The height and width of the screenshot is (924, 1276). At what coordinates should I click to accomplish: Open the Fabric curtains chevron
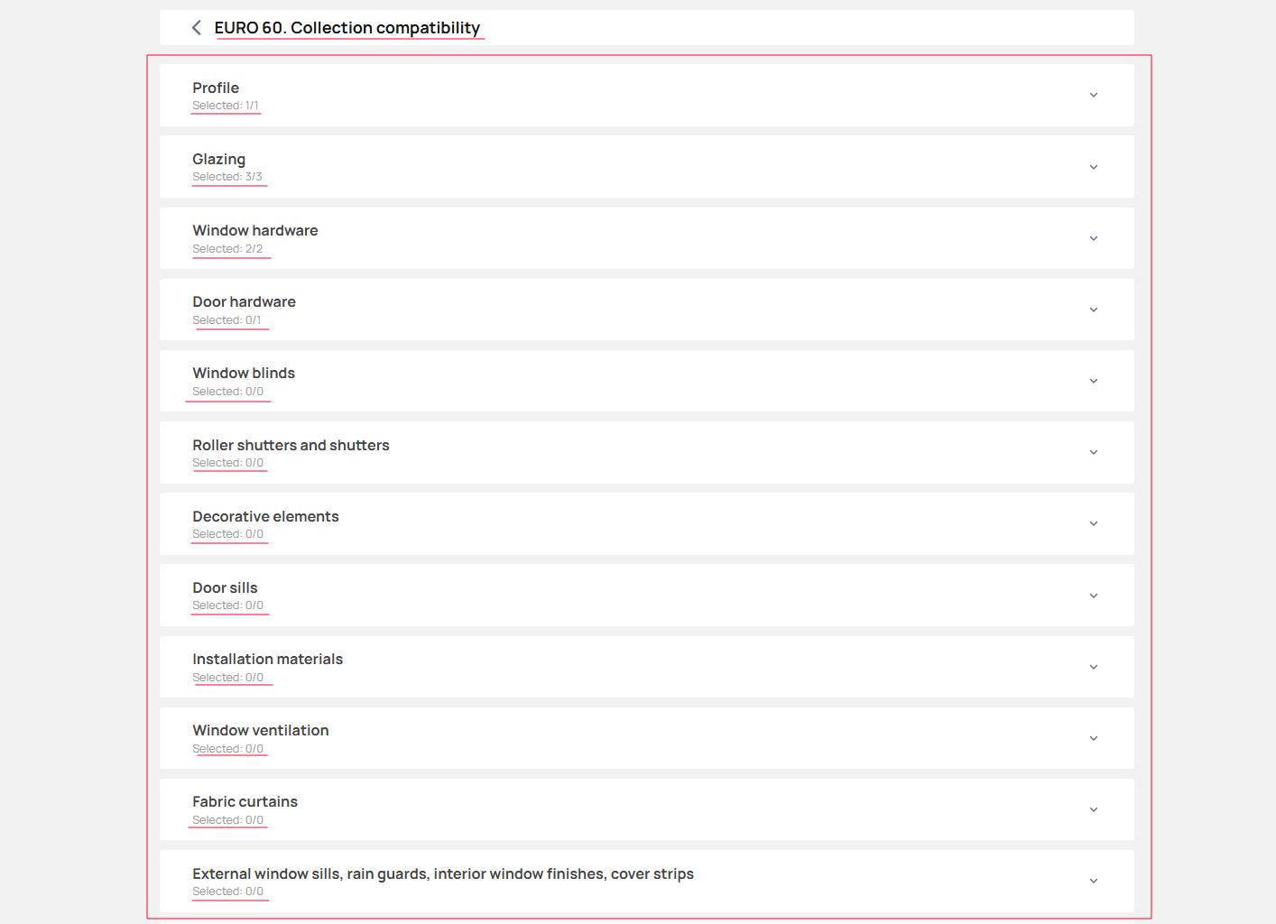coord(1093,809)
